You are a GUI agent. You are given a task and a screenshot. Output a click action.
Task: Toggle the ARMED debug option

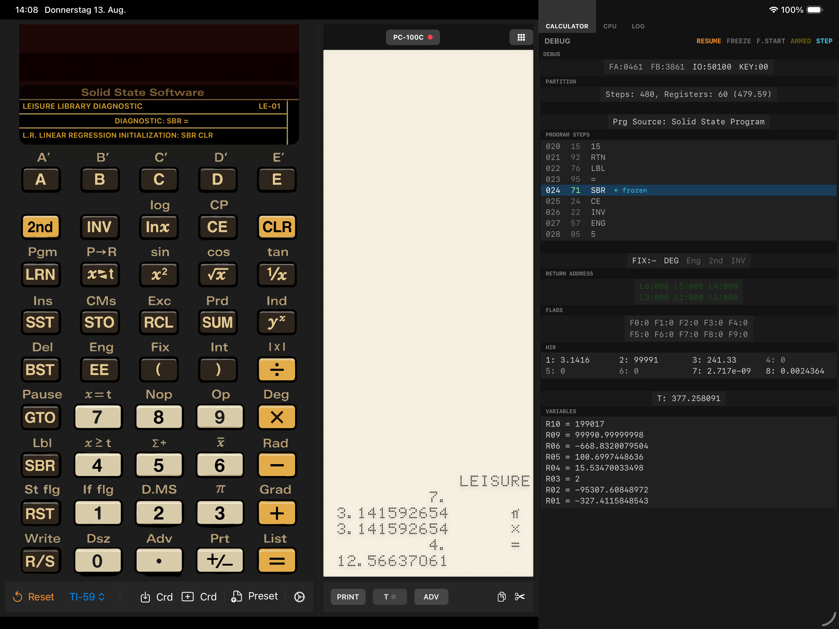point(800,41)
